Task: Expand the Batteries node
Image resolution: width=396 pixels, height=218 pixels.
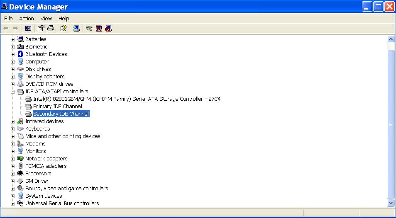Action: coord(12,39)
